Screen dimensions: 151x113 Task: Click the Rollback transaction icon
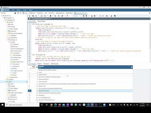(x=103, y=16)
